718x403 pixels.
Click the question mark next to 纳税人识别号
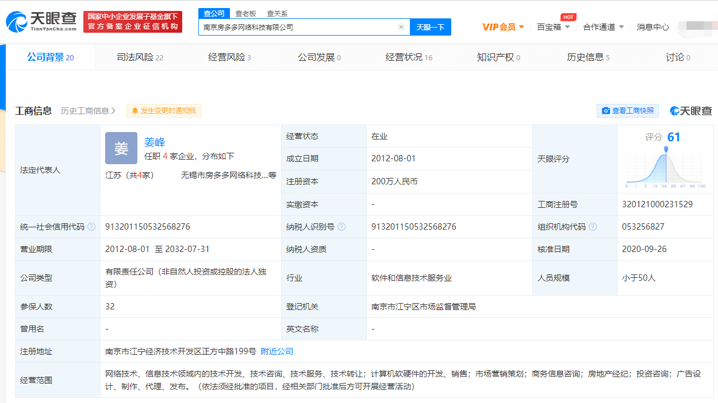[x=343, y=227]
